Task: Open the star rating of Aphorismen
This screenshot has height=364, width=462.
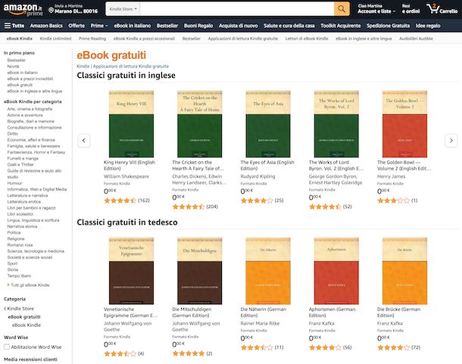Action: tap(325, 347)
